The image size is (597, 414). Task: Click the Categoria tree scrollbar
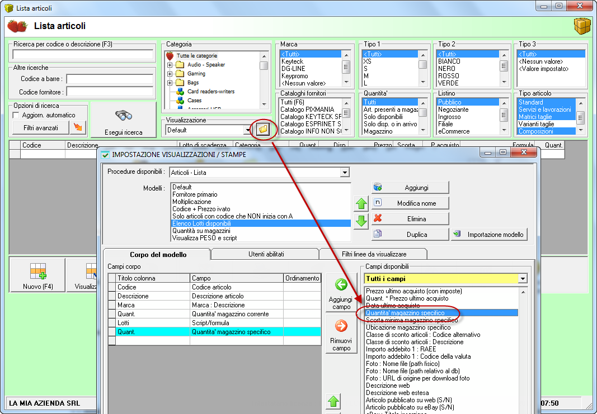pyautogui.click(x=264, y=80)
